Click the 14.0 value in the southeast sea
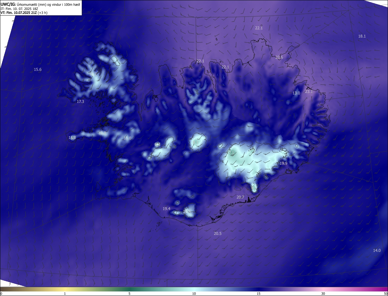The image size is (388, 296). click(377, 250)
